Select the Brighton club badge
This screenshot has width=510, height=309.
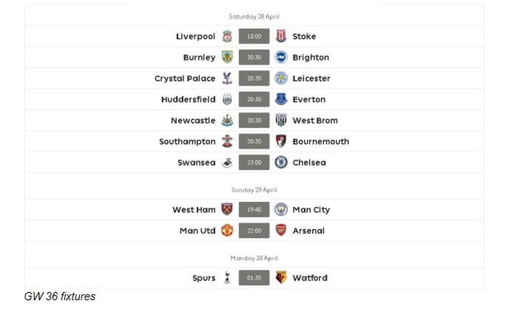[281, 57]
